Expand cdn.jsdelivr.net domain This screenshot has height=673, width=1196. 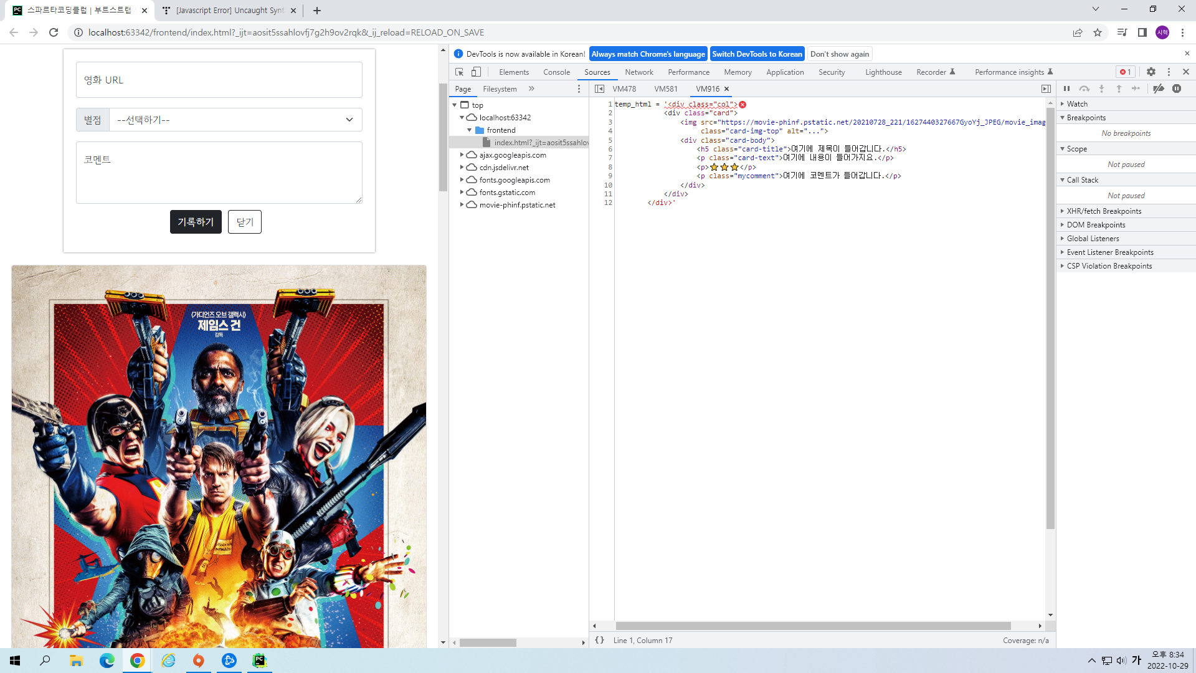point(462,168)
